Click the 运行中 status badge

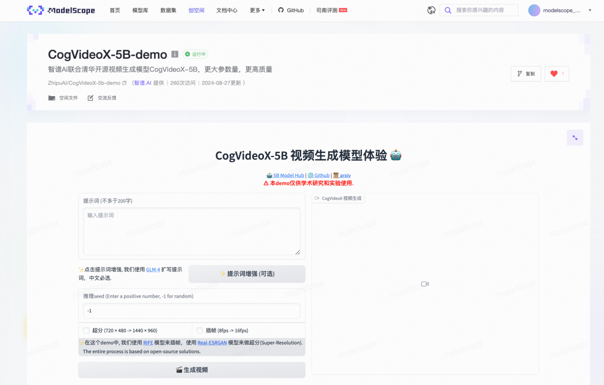coord(195,54)
